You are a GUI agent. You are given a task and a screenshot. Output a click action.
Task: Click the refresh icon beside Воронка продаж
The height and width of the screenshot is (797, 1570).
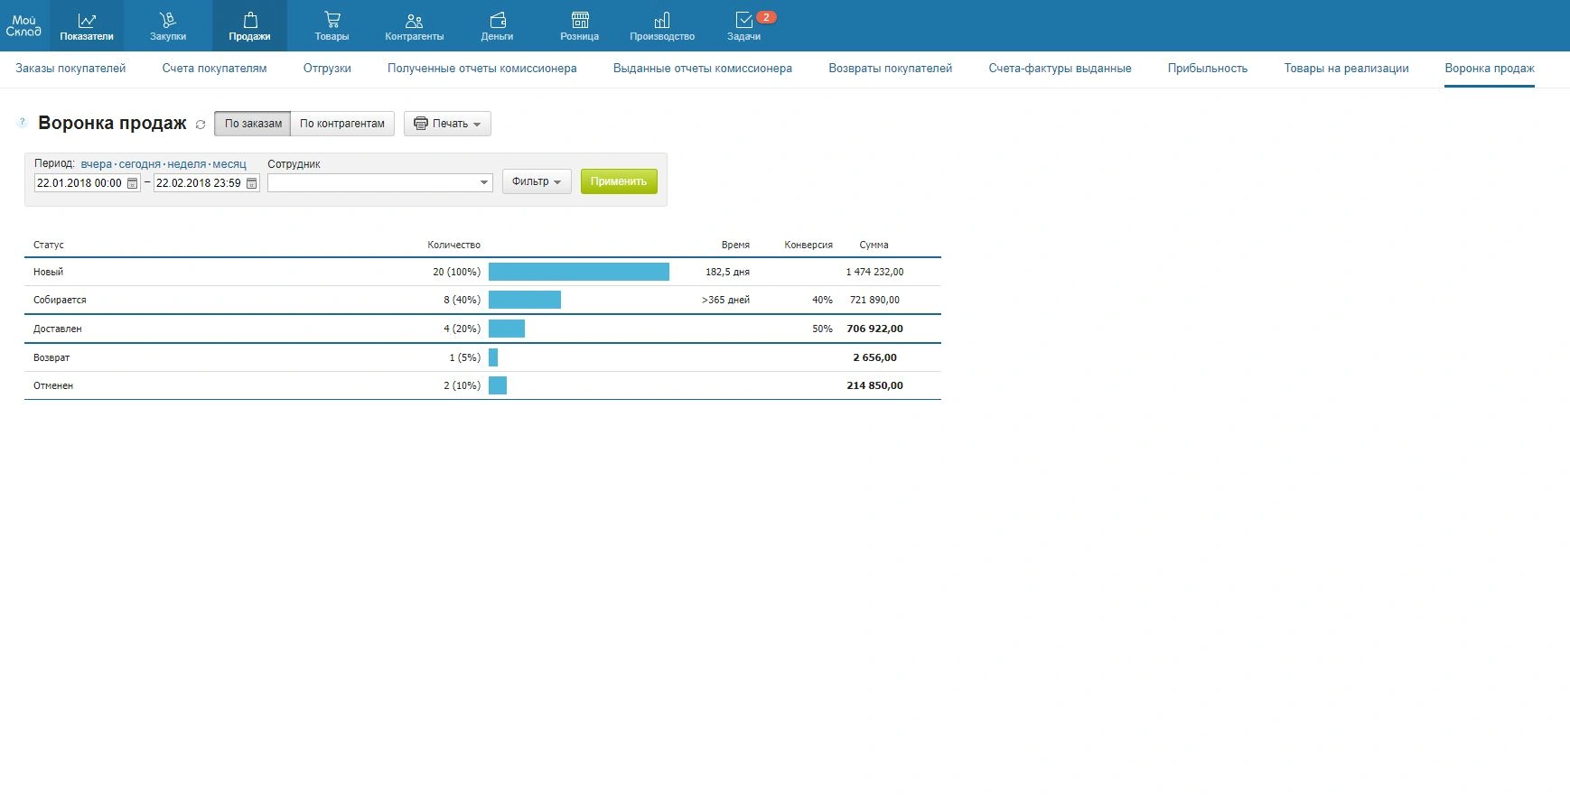[201, 125]
